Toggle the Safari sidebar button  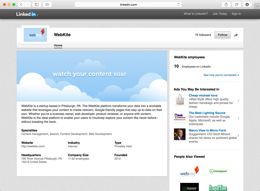coord(37,4)
